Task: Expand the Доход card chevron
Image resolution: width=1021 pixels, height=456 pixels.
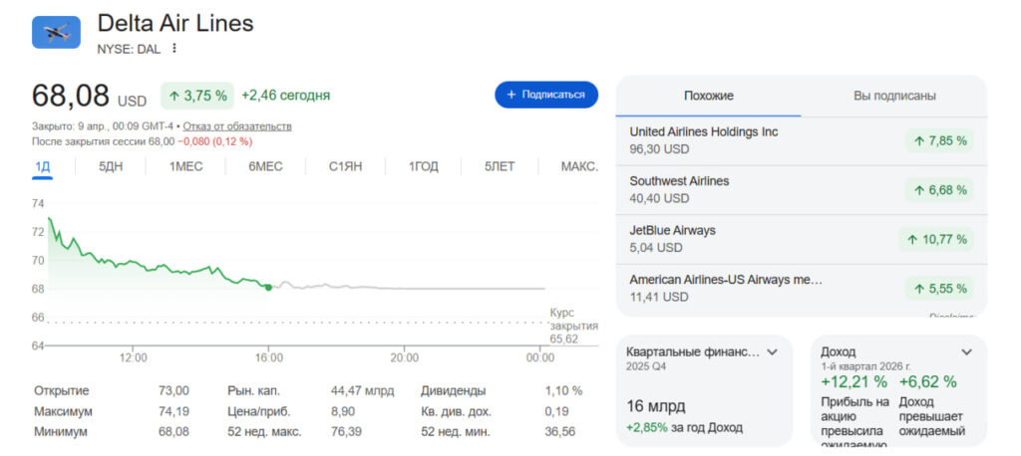Action: (x=965, y=352)
